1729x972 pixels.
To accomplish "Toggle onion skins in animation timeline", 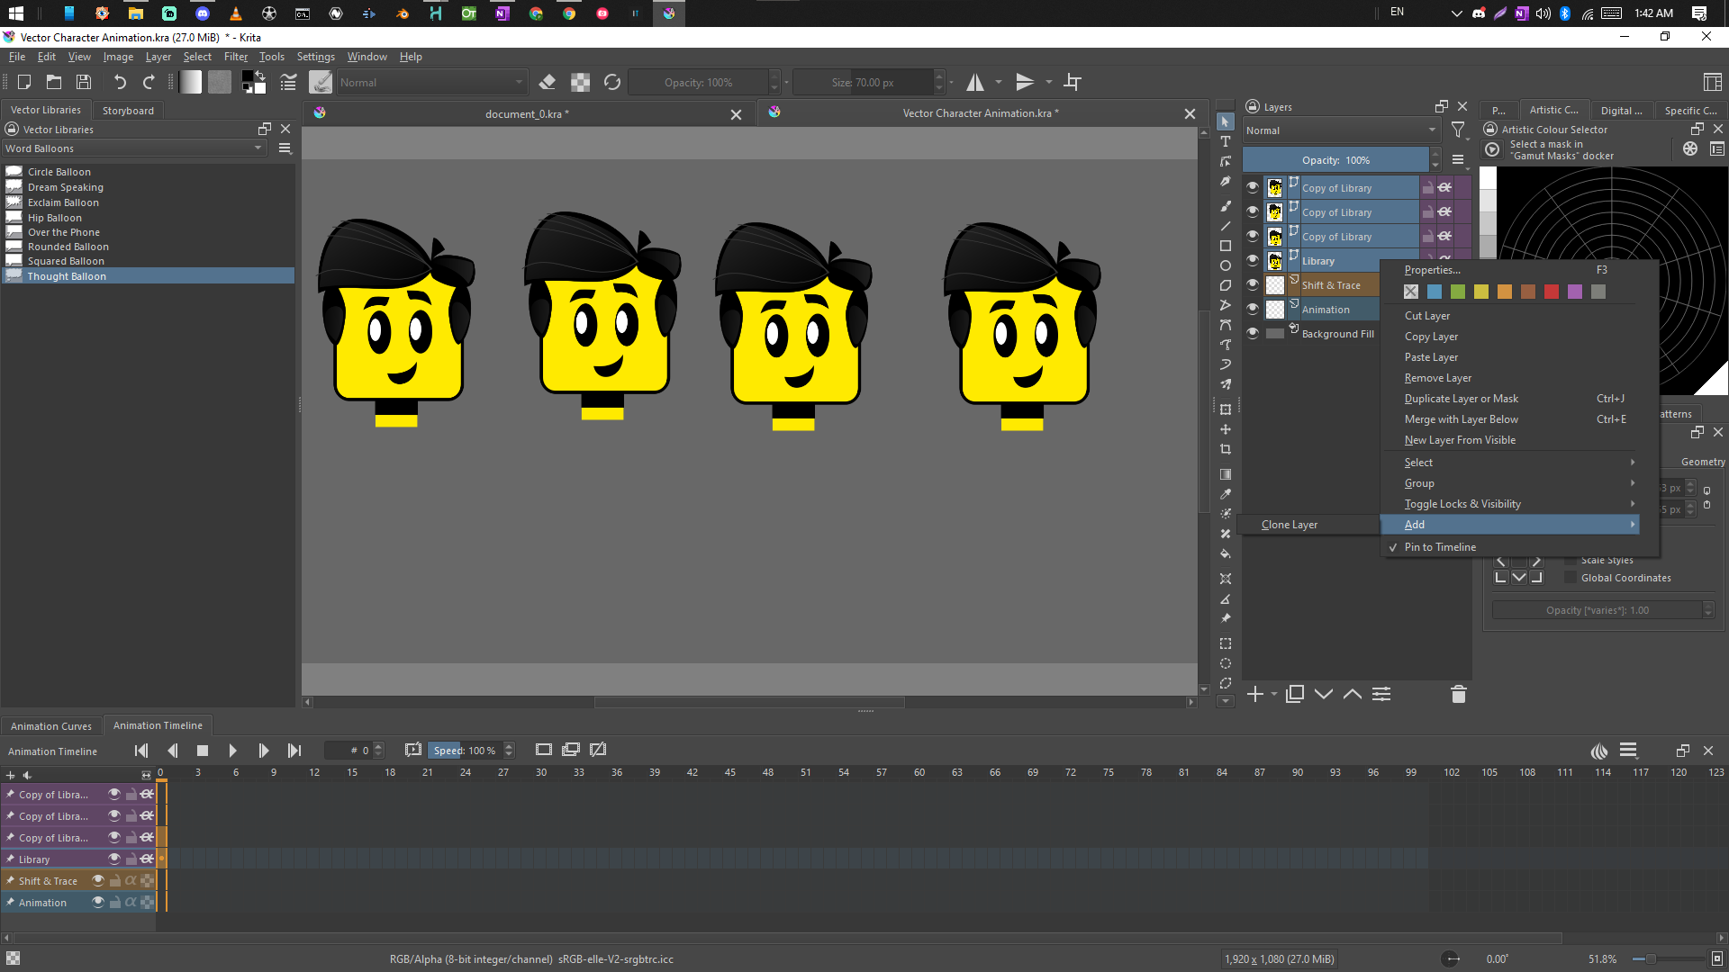I will point(1599,751).
